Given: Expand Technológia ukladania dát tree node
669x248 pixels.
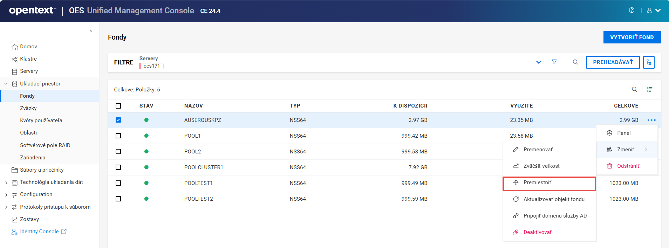Looking at the screenshot, I should point(6,182).
